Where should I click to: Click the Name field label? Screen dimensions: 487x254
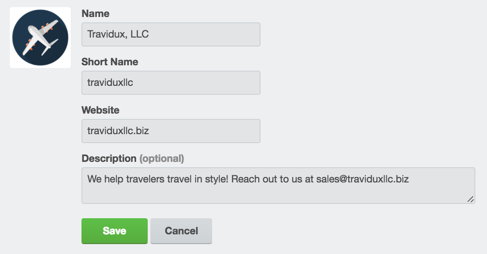[95, 14]
